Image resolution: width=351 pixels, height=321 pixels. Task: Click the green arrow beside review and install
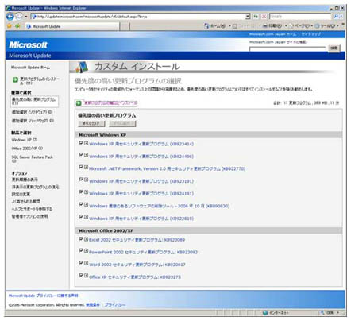tap(79, 102)
